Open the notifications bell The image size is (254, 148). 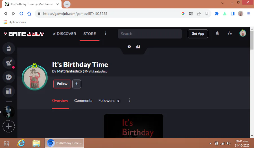217,33
